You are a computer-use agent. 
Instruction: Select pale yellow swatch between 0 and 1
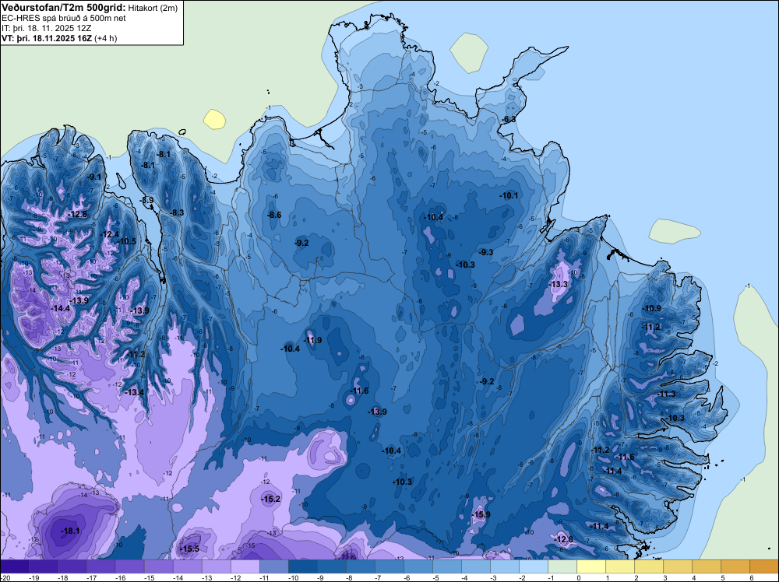[x=591, y=566]
